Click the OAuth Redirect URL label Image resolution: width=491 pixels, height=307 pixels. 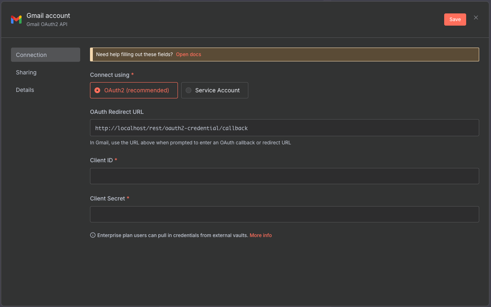(x=117, y=112)
